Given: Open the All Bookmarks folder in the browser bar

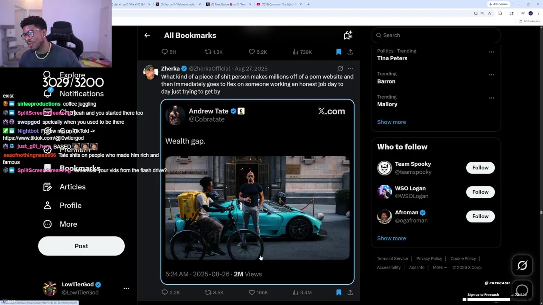Looking at the screenshot, I should (529, 21).
